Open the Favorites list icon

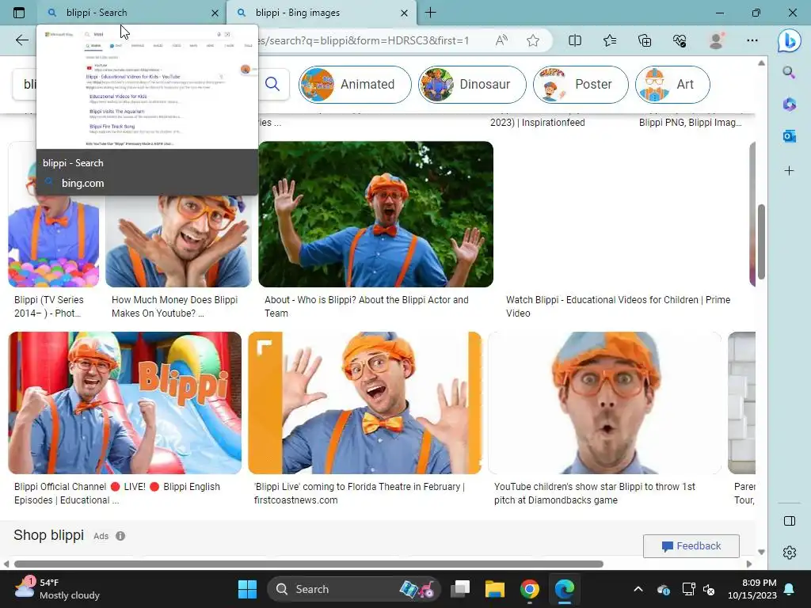pos(610,40)
